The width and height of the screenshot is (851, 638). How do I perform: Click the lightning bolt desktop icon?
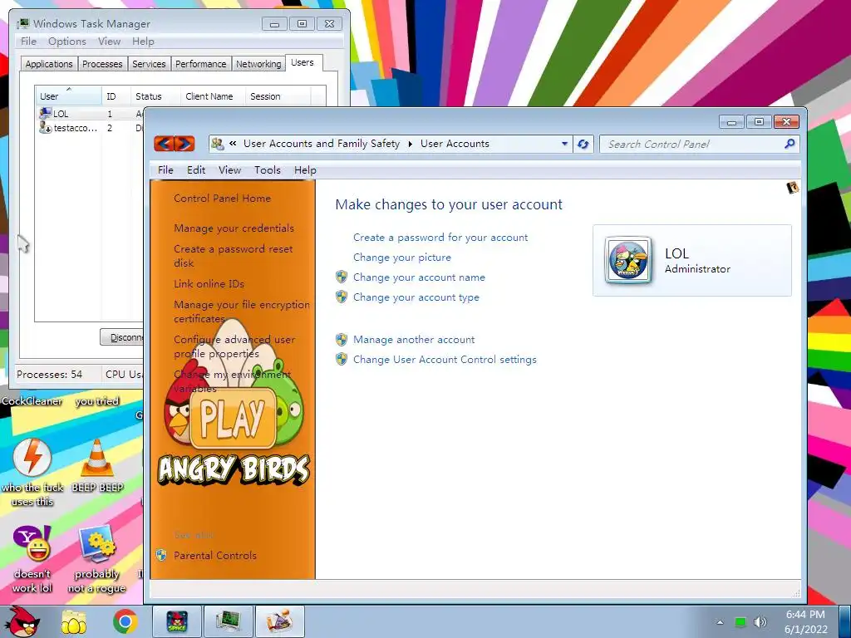[x=32, y=458]
